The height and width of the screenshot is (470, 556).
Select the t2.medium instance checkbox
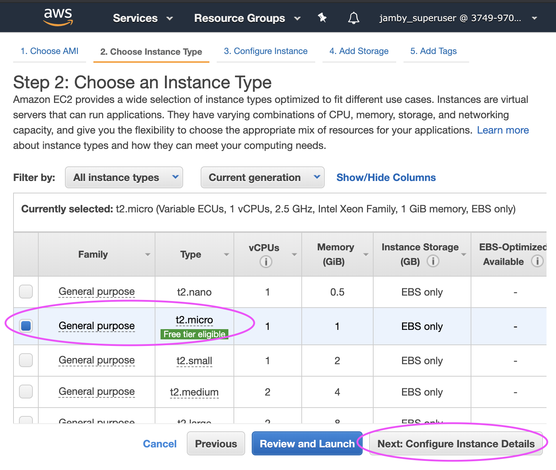(26, 392)
